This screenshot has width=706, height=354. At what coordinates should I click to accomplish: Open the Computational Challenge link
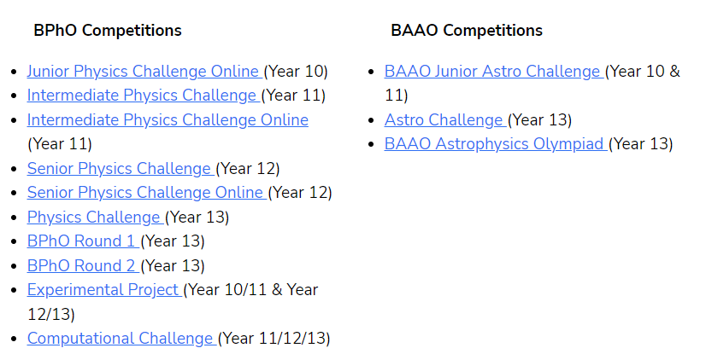[121, 339]
